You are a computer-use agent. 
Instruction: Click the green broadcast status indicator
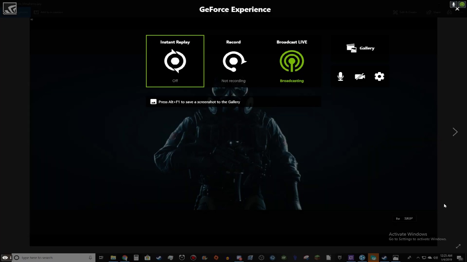coord(462,4)
